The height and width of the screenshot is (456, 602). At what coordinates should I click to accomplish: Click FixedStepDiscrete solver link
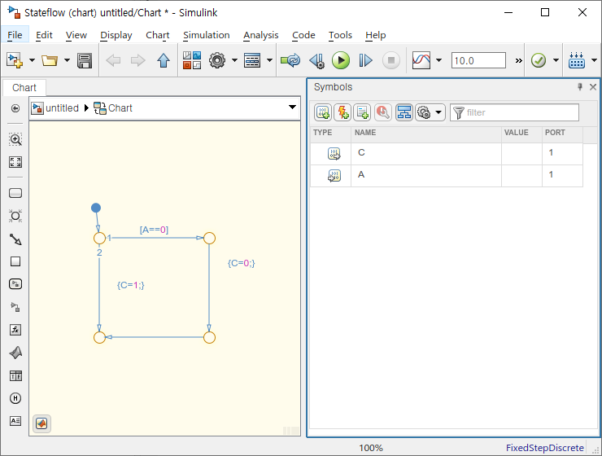544,448
